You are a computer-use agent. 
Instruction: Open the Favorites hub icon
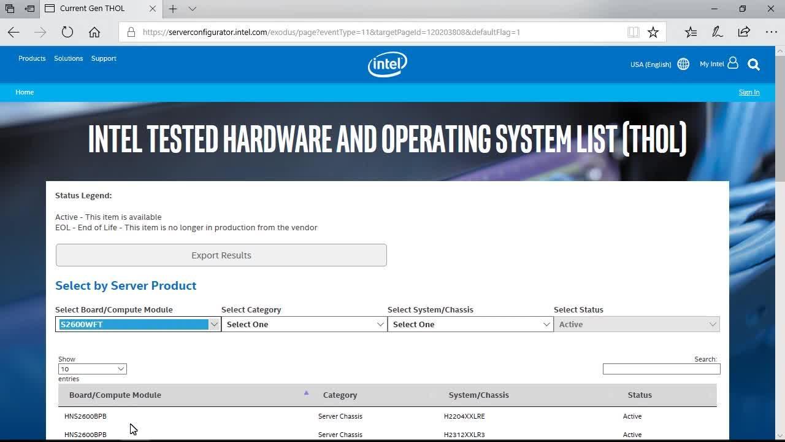691,32
